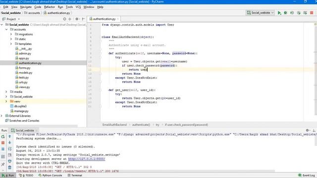317x178 pixels.
Task: Open the Navigate menu
Action: point(26,7)
